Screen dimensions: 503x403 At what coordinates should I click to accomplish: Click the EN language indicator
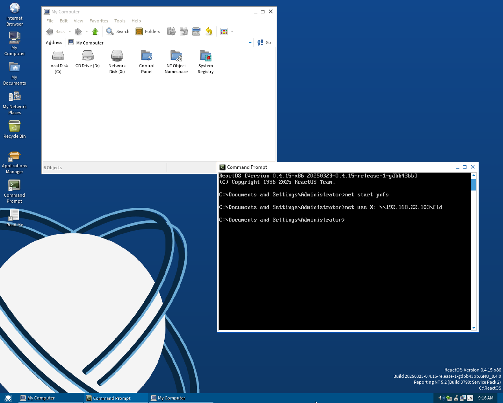point(470,398)
